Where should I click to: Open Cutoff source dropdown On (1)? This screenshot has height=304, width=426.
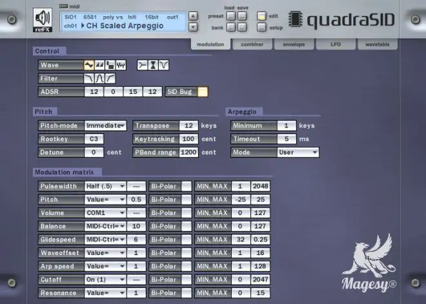point(105,280)
